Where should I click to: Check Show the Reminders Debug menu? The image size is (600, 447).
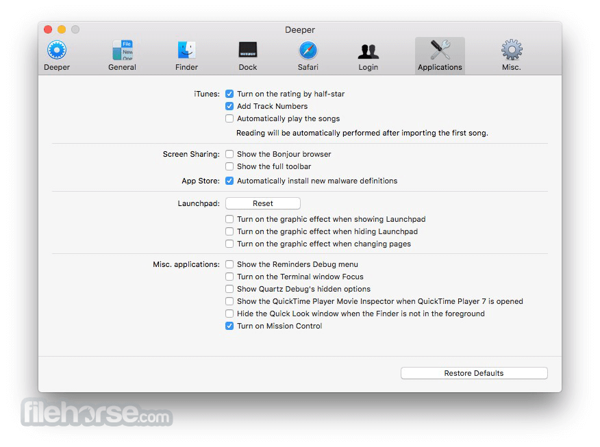pos(229,264)
